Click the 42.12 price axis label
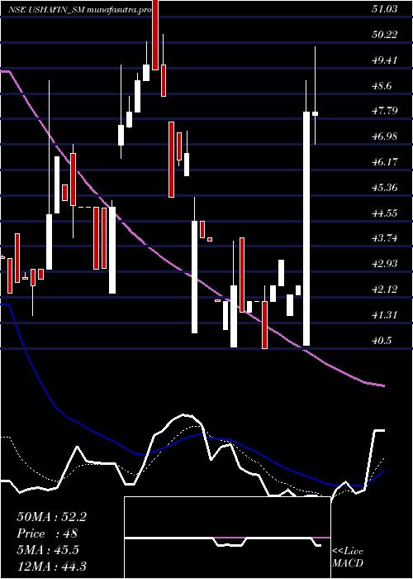The height and width of the screenshot is (579, 413). click(x=384, y=289)
